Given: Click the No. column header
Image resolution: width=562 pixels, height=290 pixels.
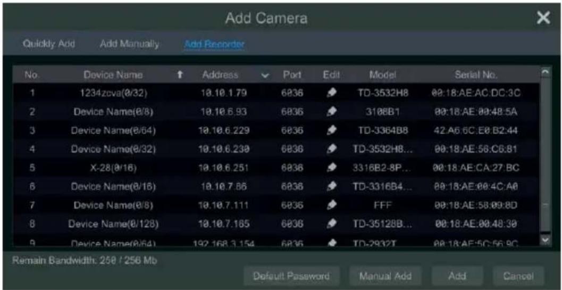Looking at the screenshot, I should click(x=31, y=76).
